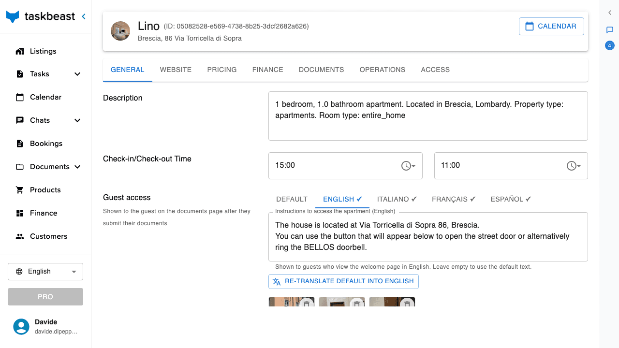The image size is (619, 348).
Task: Open the DOCUMENTS tab
Action: [322, 70]
